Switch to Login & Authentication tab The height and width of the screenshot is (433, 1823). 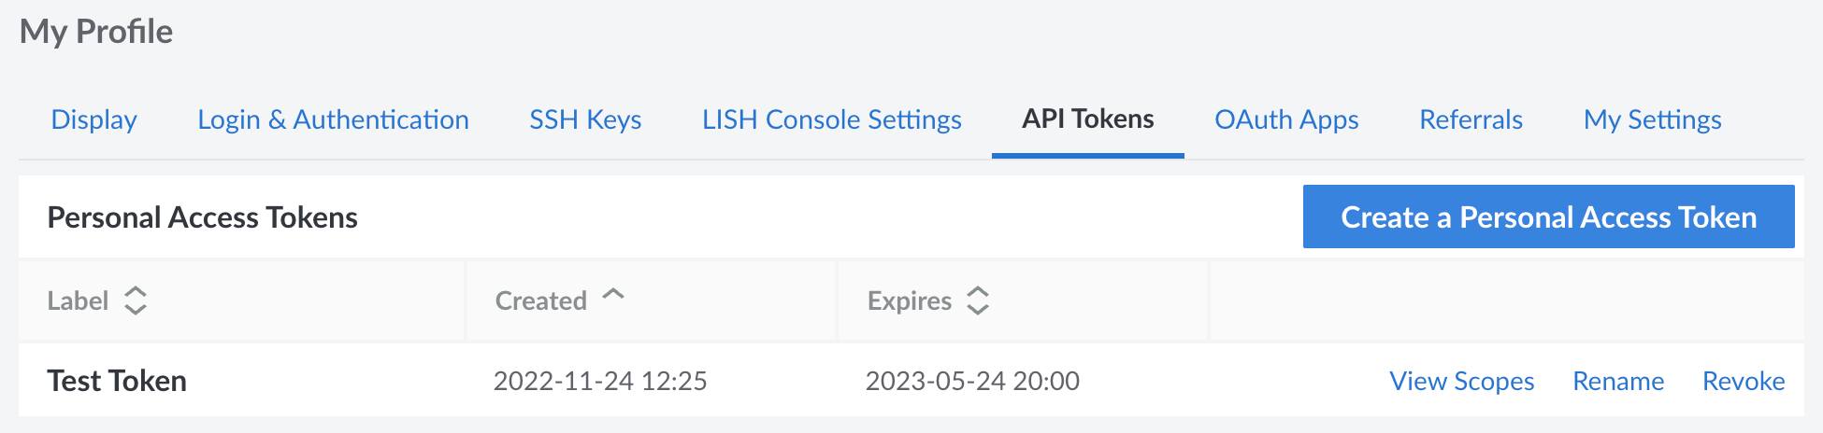coord(333,119)
